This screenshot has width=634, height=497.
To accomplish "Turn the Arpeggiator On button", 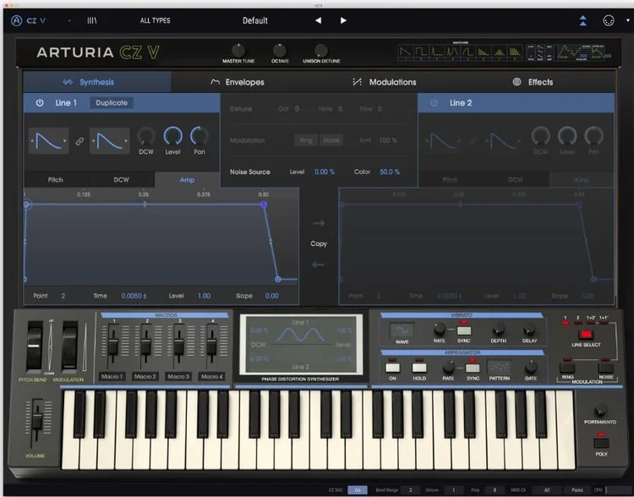I will (x=392, y=368).
